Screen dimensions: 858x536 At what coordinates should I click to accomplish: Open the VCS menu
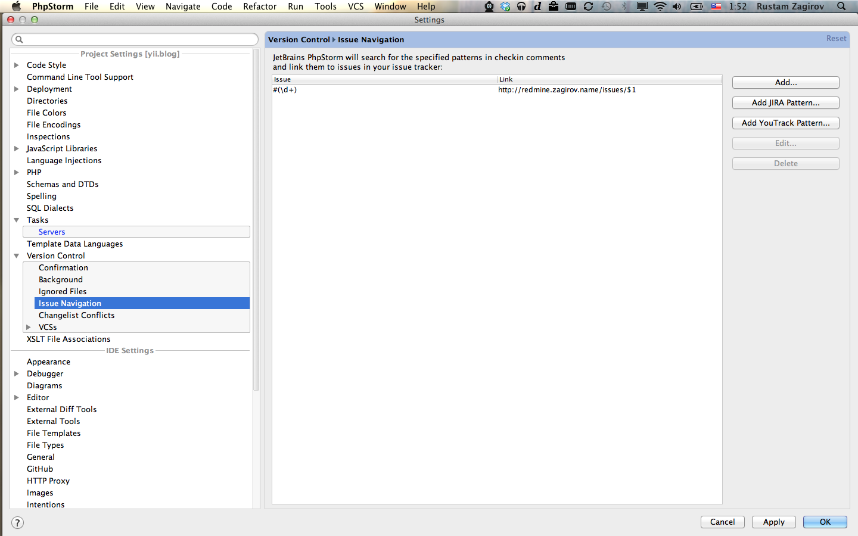(356, 7)
